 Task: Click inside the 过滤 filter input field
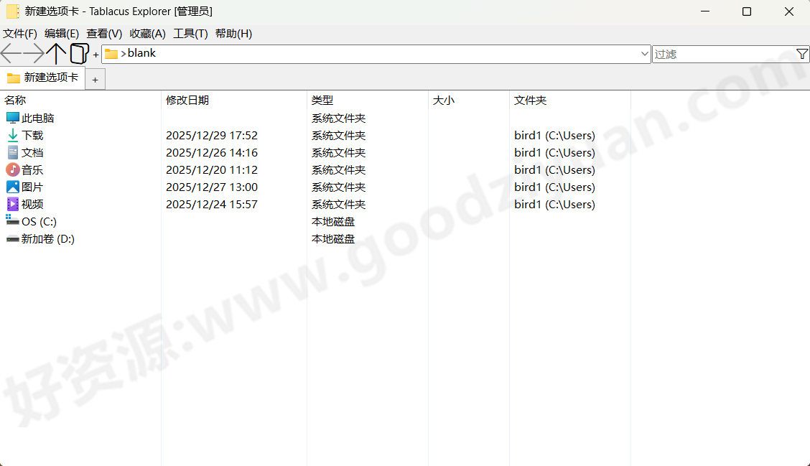point(718,54)
